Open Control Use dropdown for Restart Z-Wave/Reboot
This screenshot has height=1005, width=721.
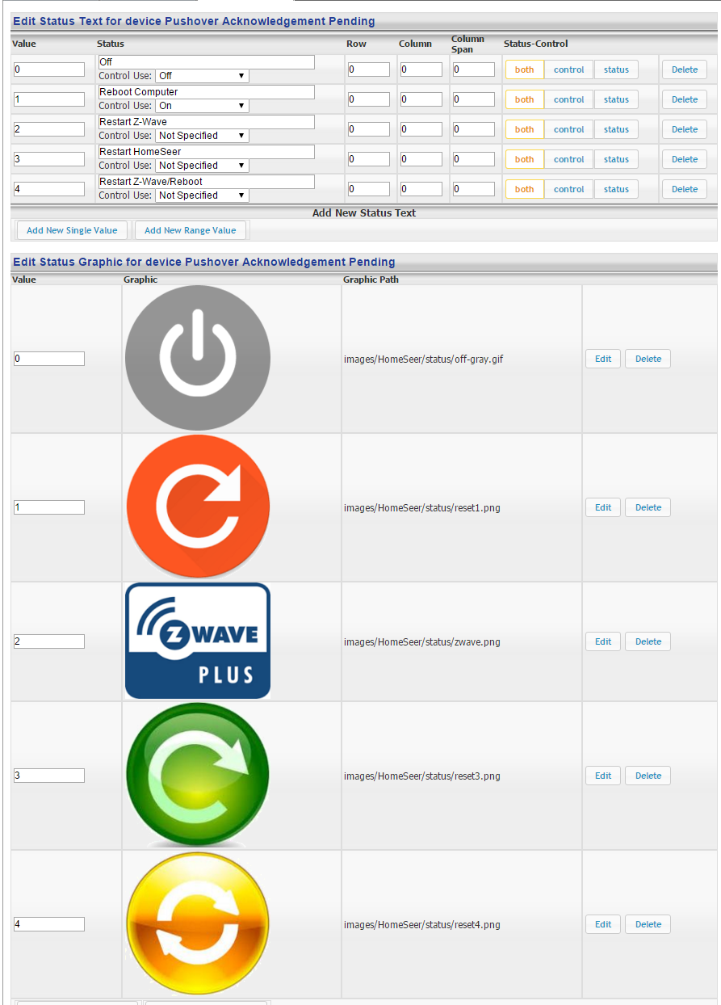coord(202,196)
